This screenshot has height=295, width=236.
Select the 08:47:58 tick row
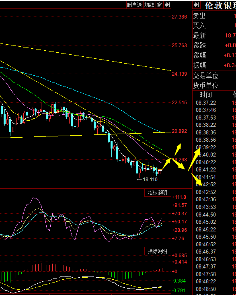pyautogui.click(x=214, y=274)
